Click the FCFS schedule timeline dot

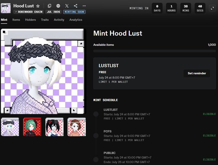coord(96,136)
